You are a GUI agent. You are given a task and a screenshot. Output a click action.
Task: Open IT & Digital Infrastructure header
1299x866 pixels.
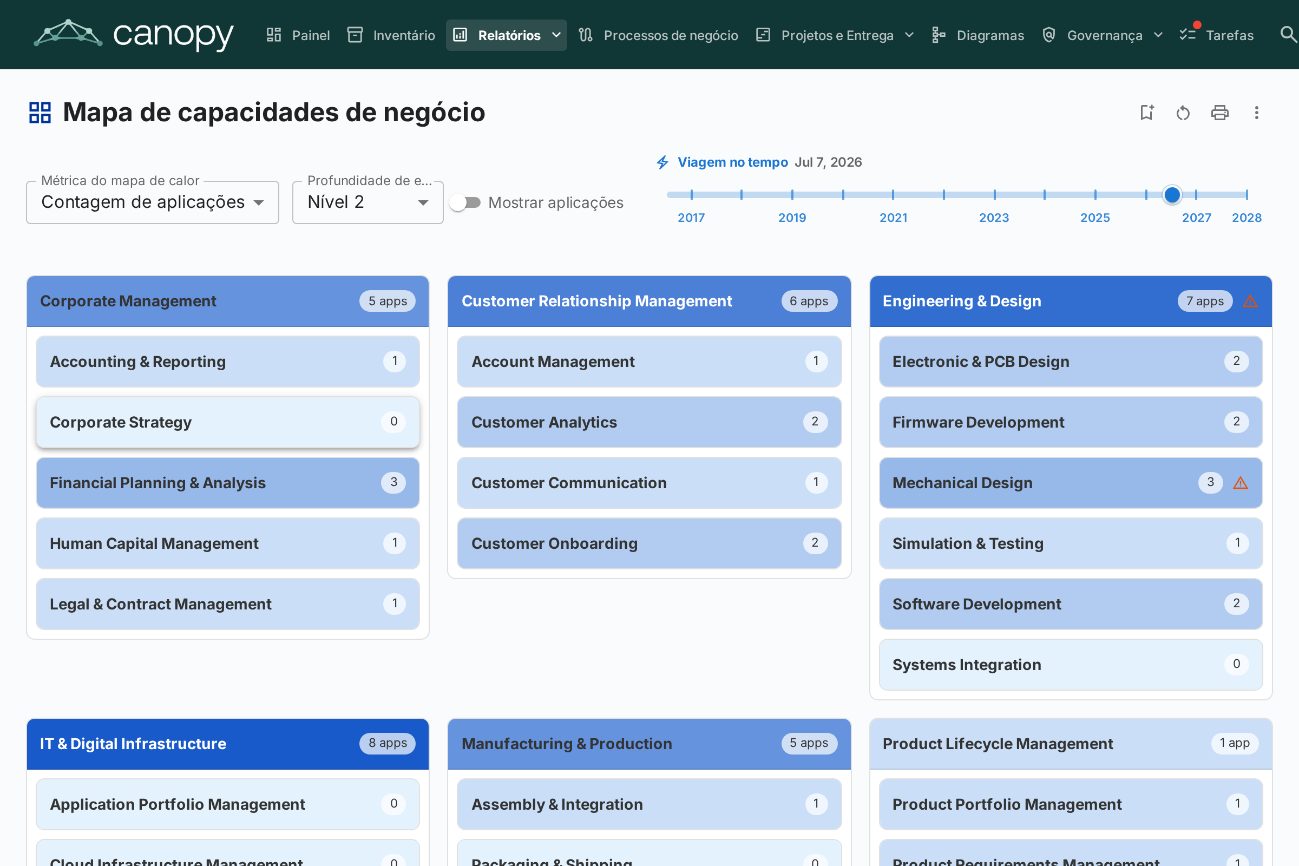(227, 743)
